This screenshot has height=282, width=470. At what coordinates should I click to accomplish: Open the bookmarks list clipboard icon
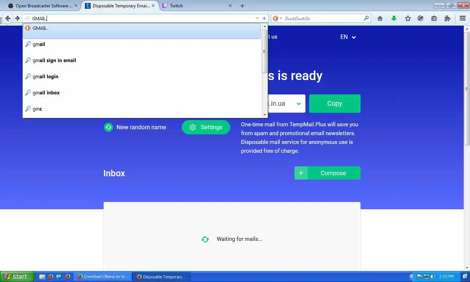tap(434, 18)
